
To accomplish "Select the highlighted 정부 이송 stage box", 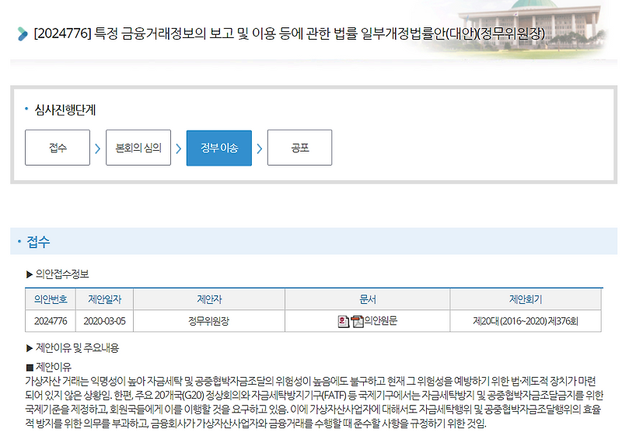I will point(219,148).
